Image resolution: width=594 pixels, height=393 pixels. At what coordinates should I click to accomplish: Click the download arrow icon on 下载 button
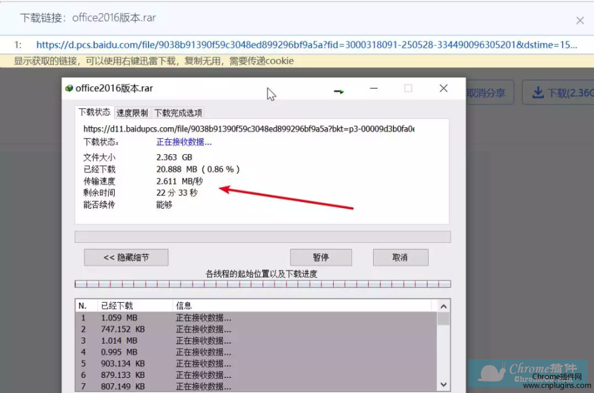[538, 93]
